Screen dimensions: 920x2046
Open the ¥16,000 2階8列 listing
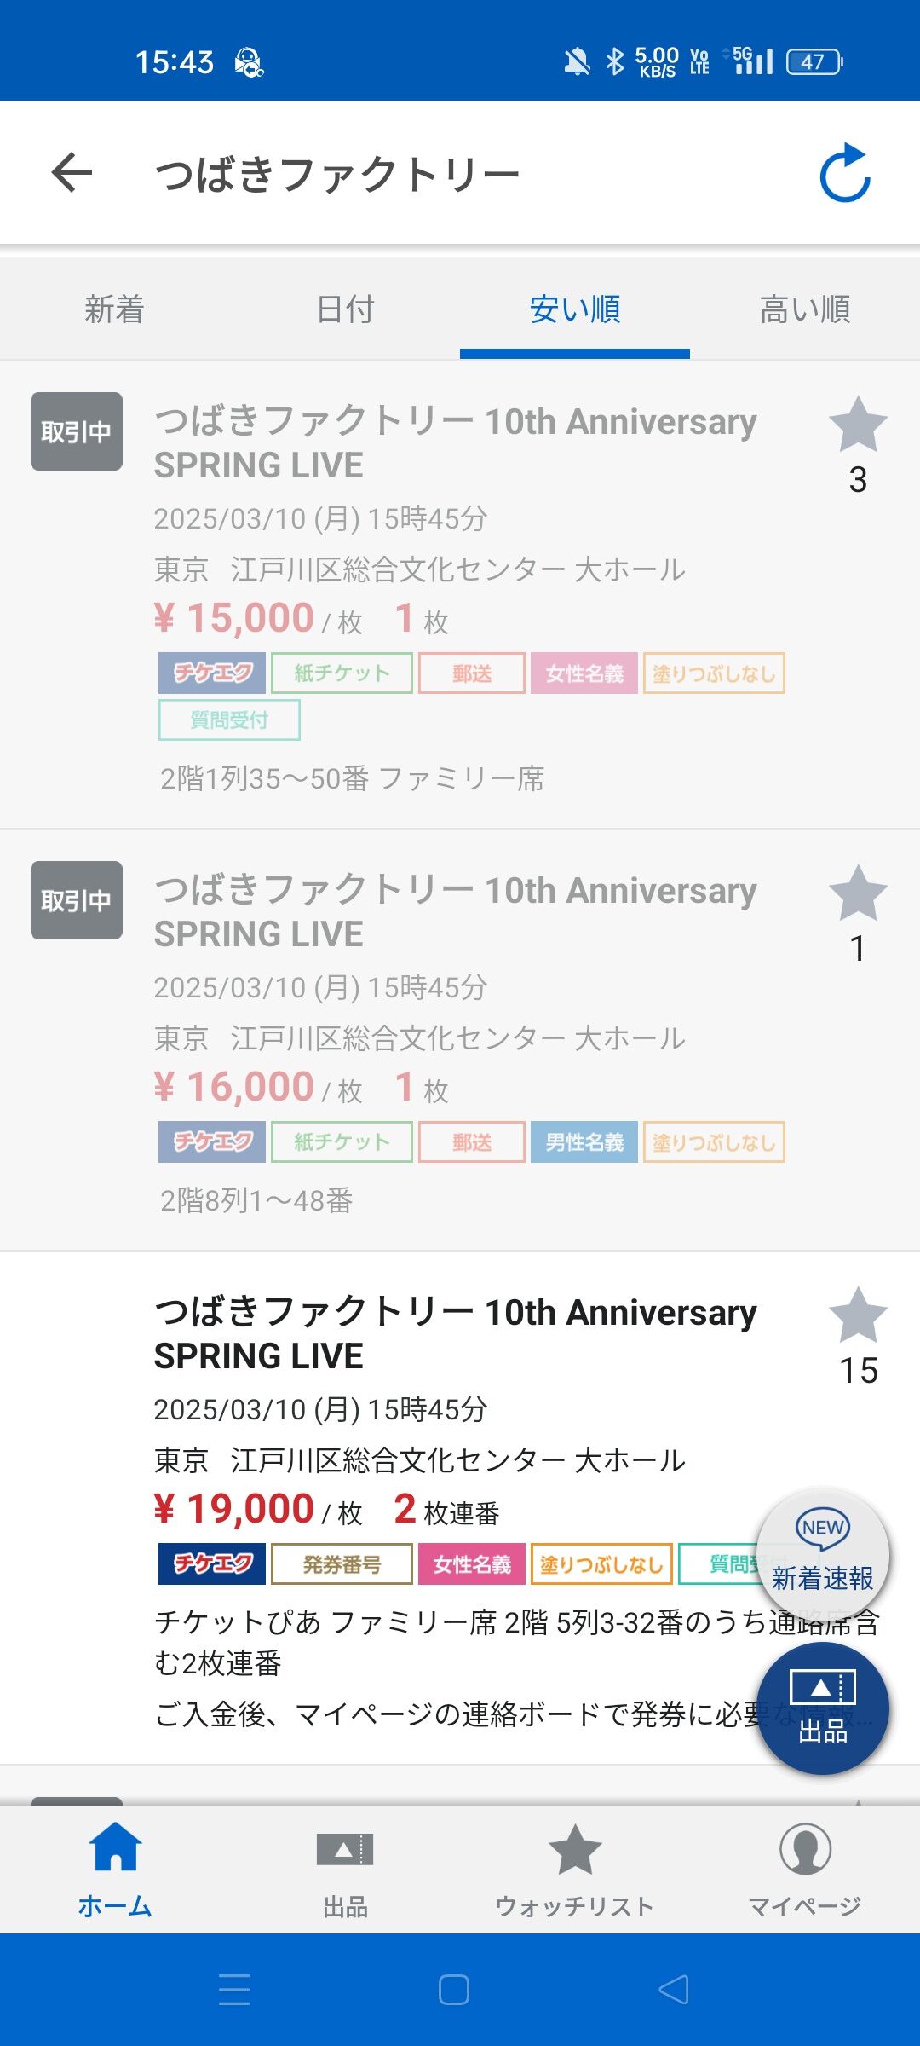pos(460,1040)
